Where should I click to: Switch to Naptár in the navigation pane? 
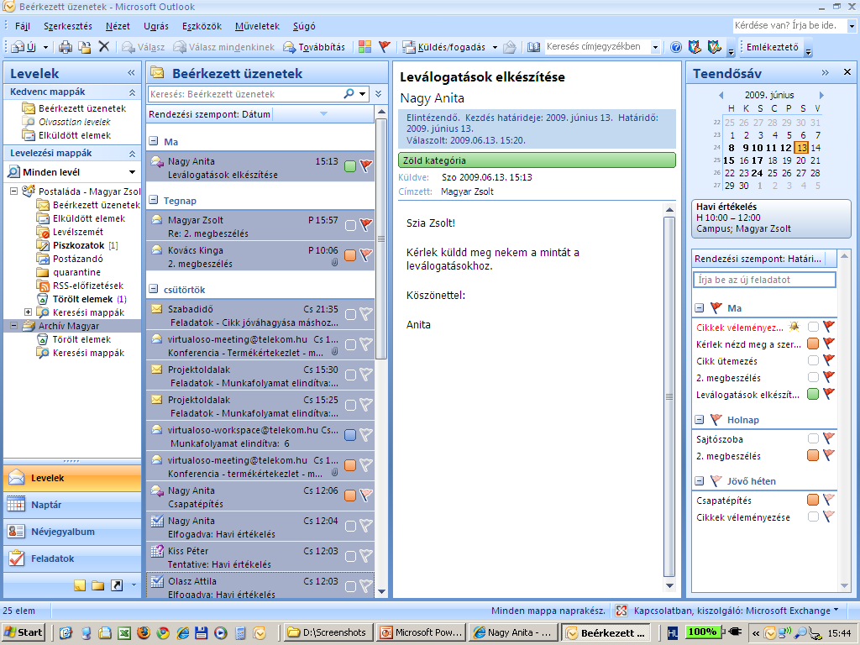click(72, 505)
